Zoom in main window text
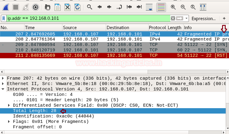This screenshot has height=134, width=229. coord(173,7)
